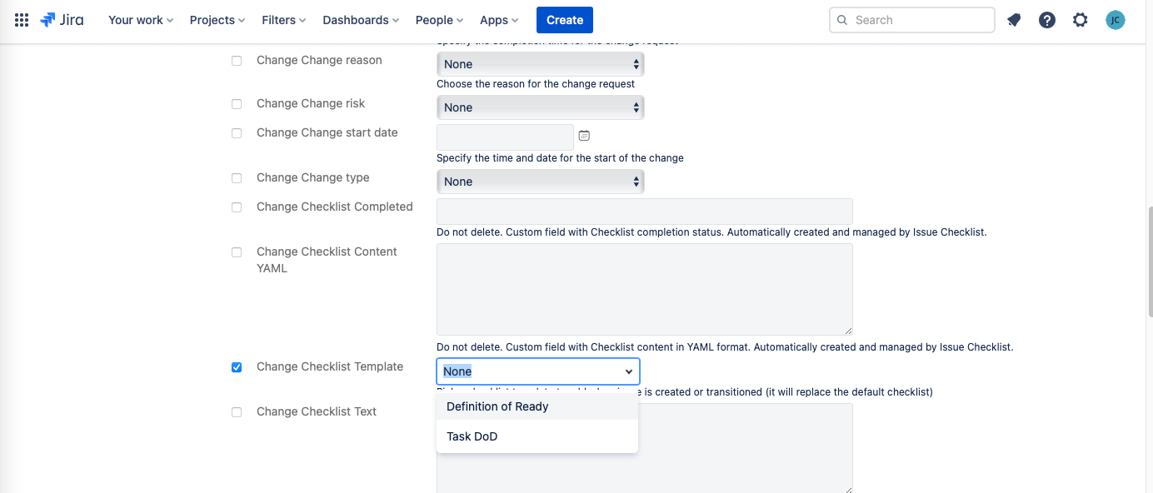The height and width of the screenshot is (493, 1153).
Task: Tick the Change Change type checkbox
Action: coord(237,178)
